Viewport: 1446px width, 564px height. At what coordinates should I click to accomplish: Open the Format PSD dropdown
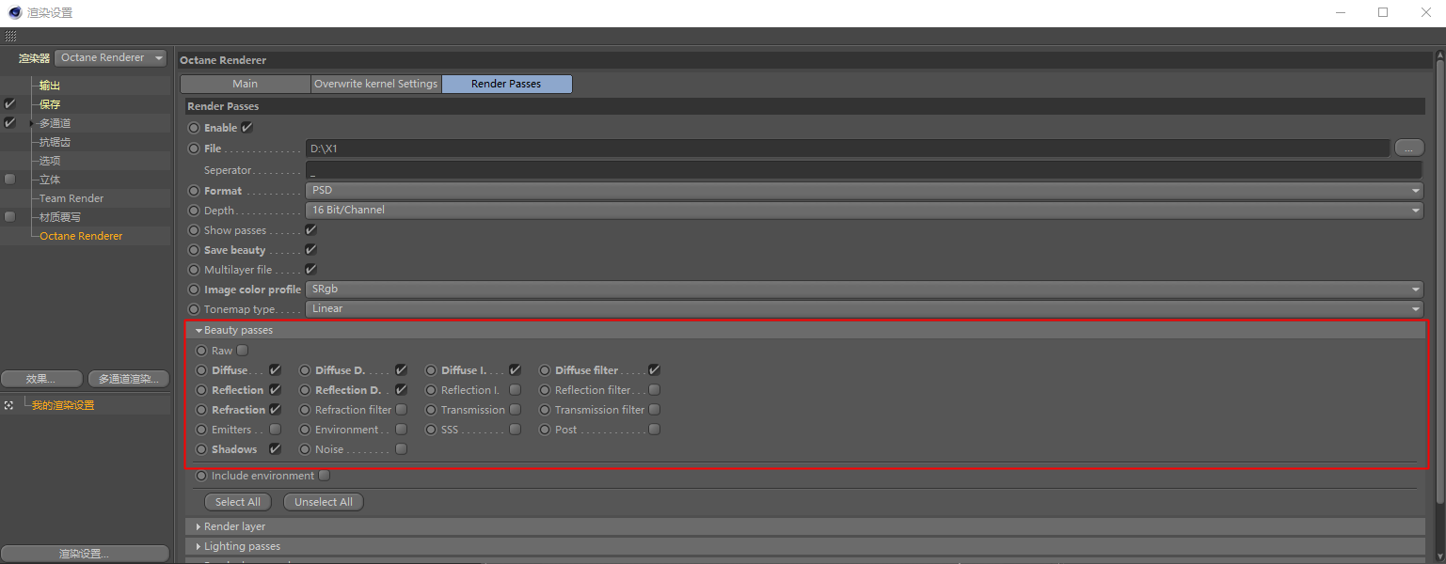pyautogui.click(x=864, y=191)
